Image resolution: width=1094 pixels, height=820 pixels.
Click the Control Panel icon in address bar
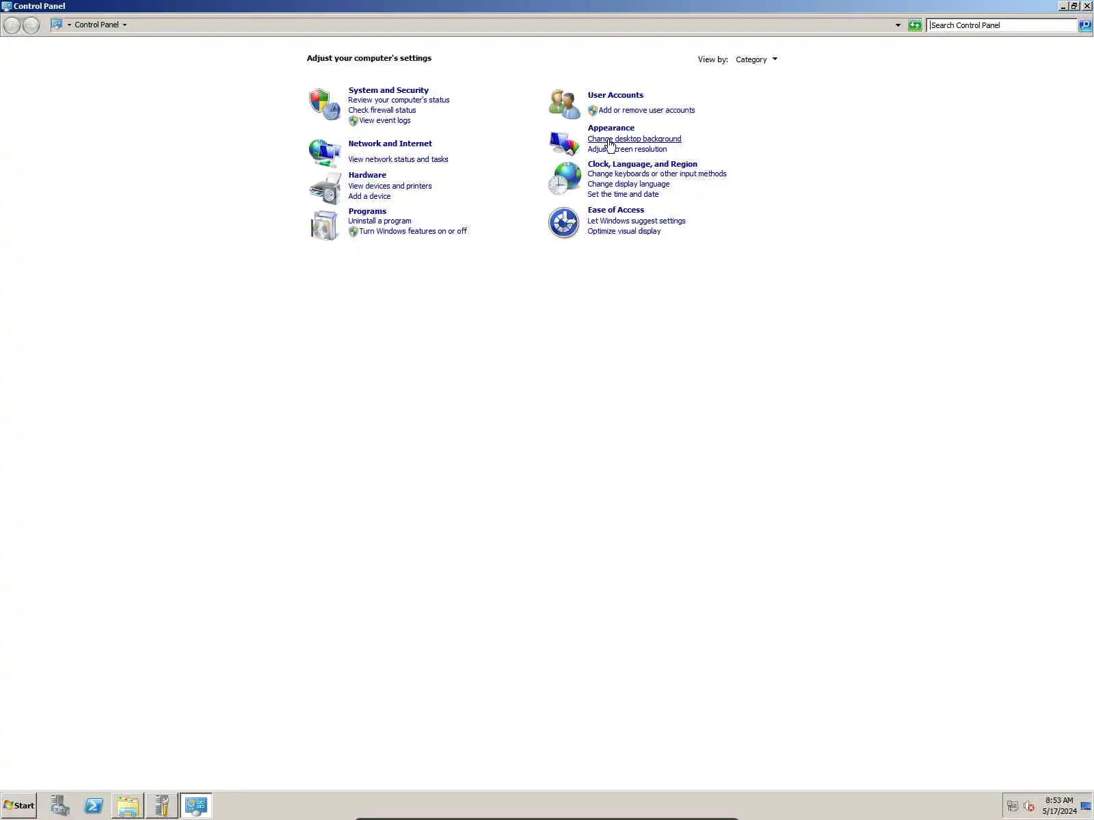[57, 25]
